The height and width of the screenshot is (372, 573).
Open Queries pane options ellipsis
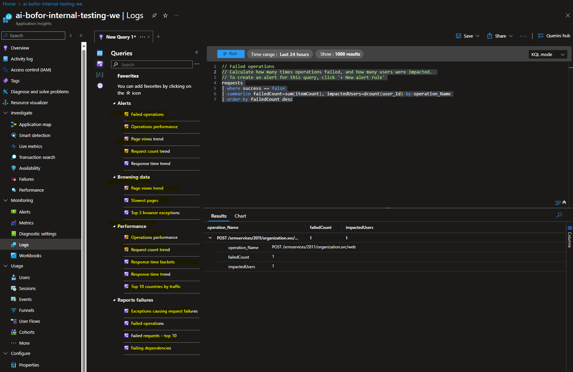tap(197, 64)
